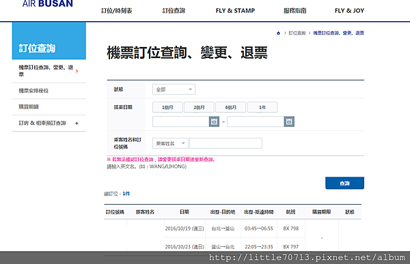Click the blue 查詢 search button

(344, 183)
